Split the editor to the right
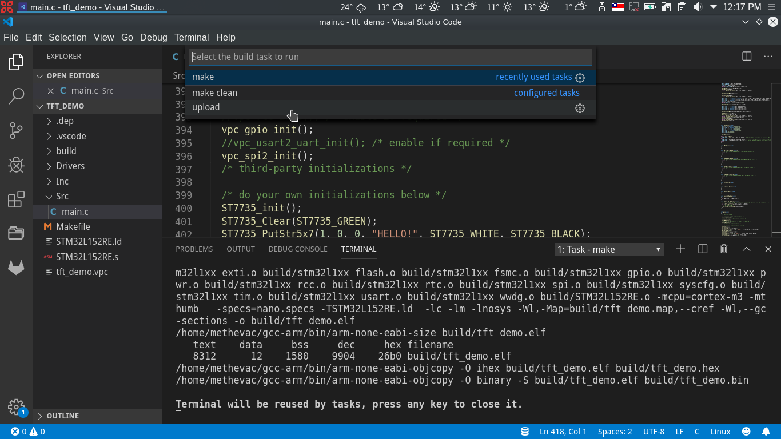This screenshot has height=439, width=781. (747, 57)
